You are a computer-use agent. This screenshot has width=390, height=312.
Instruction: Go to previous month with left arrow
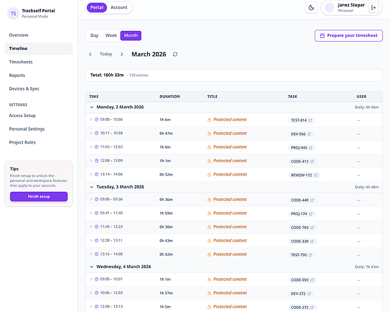[x=90, y=54]
